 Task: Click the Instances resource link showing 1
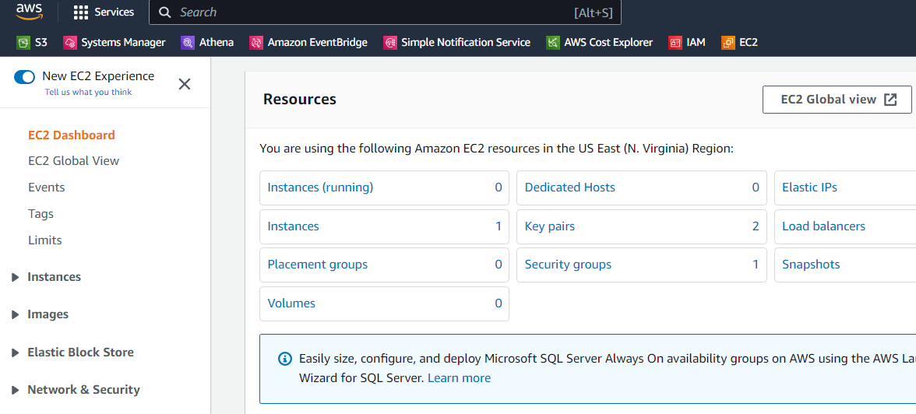pyautogui.click(x=293, y=226)
